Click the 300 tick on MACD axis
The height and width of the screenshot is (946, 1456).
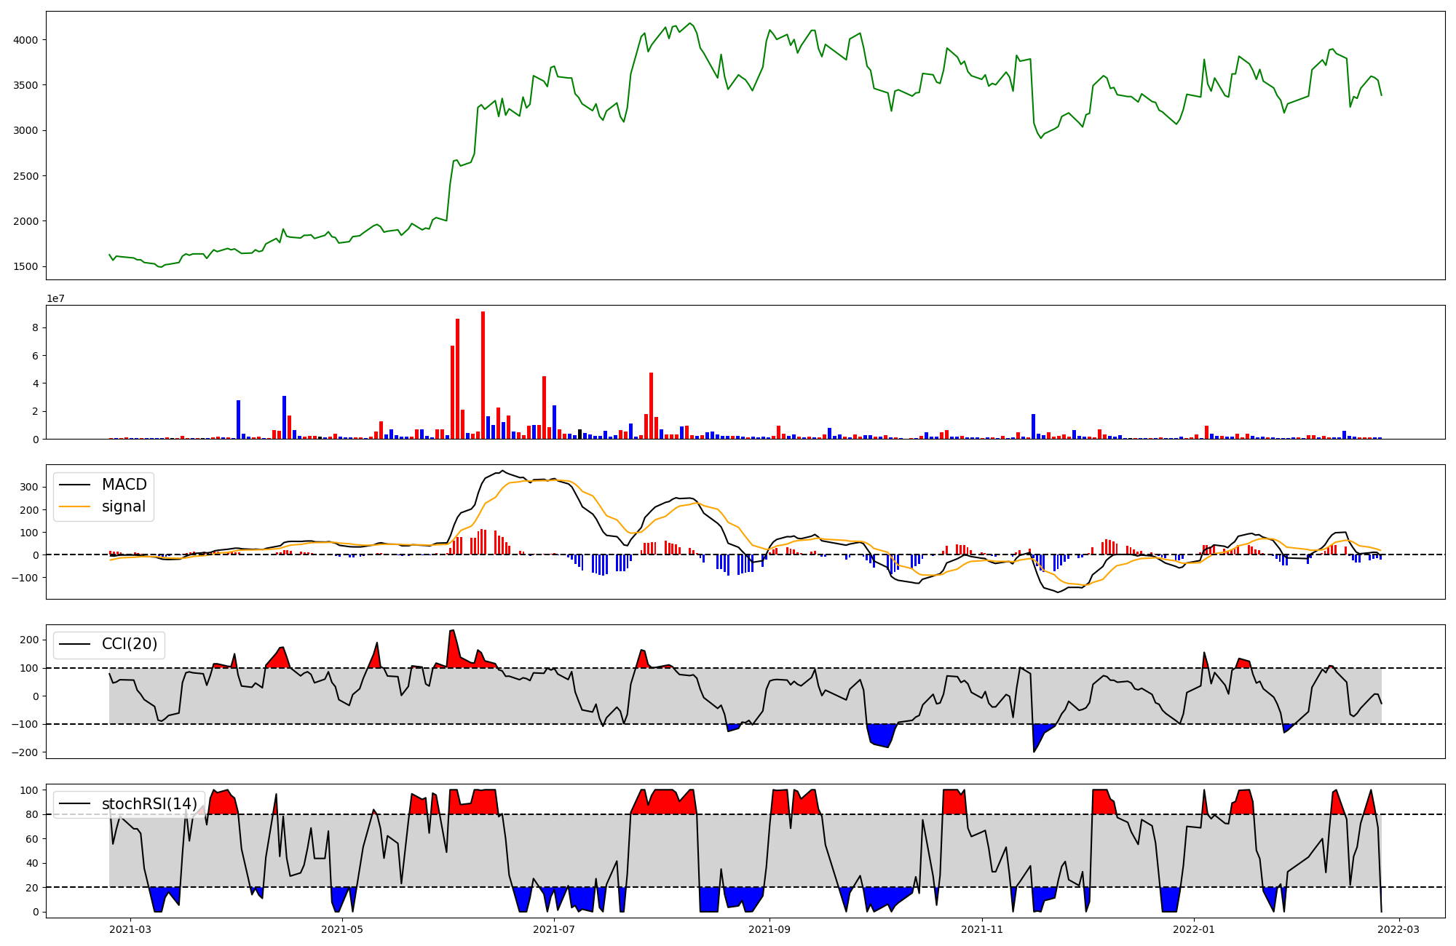[30, 487]
